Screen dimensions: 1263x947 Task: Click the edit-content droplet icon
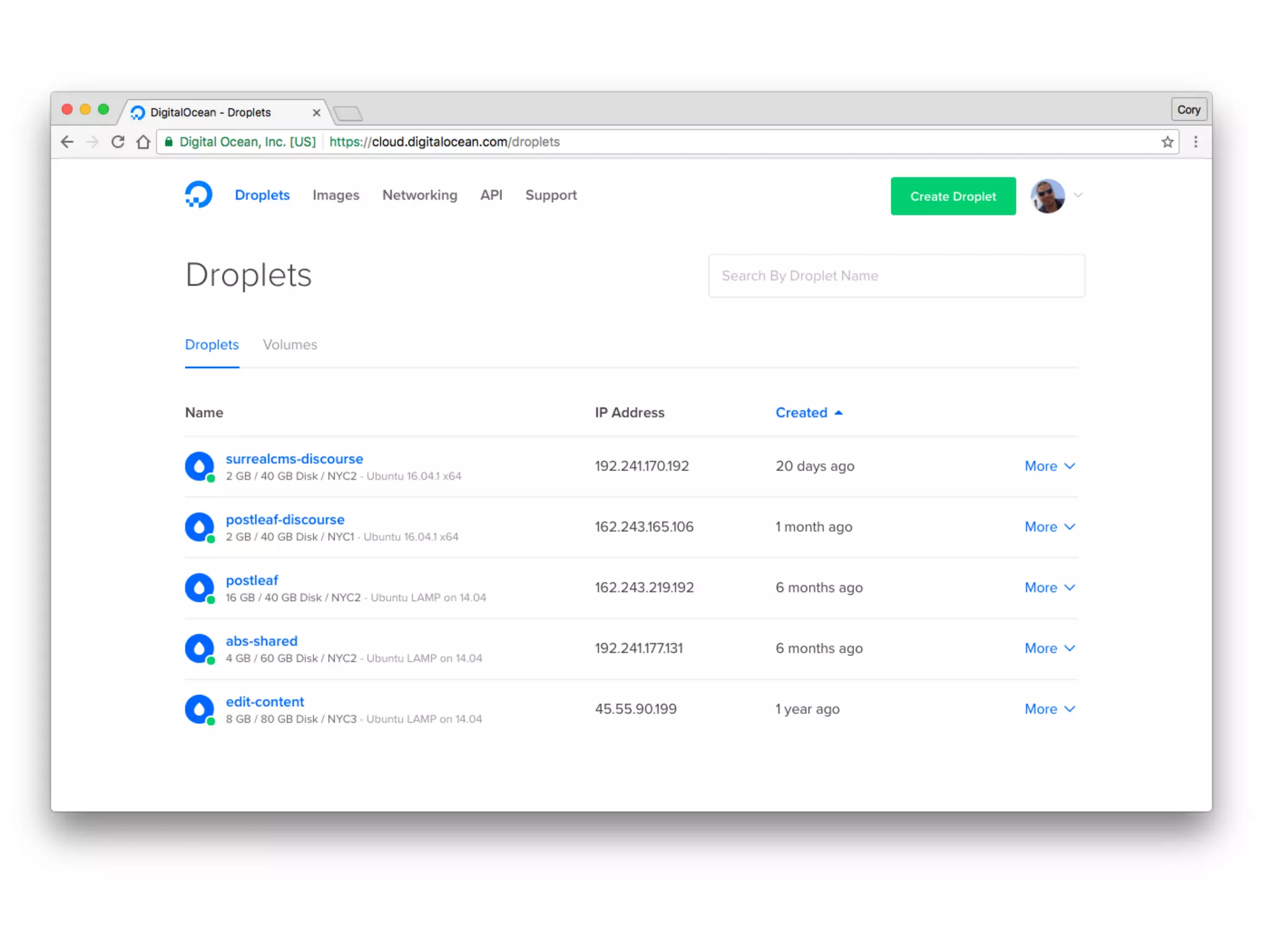click(199, 710)
